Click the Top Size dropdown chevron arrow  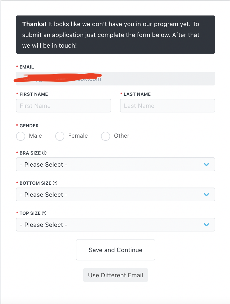[207, 225]
